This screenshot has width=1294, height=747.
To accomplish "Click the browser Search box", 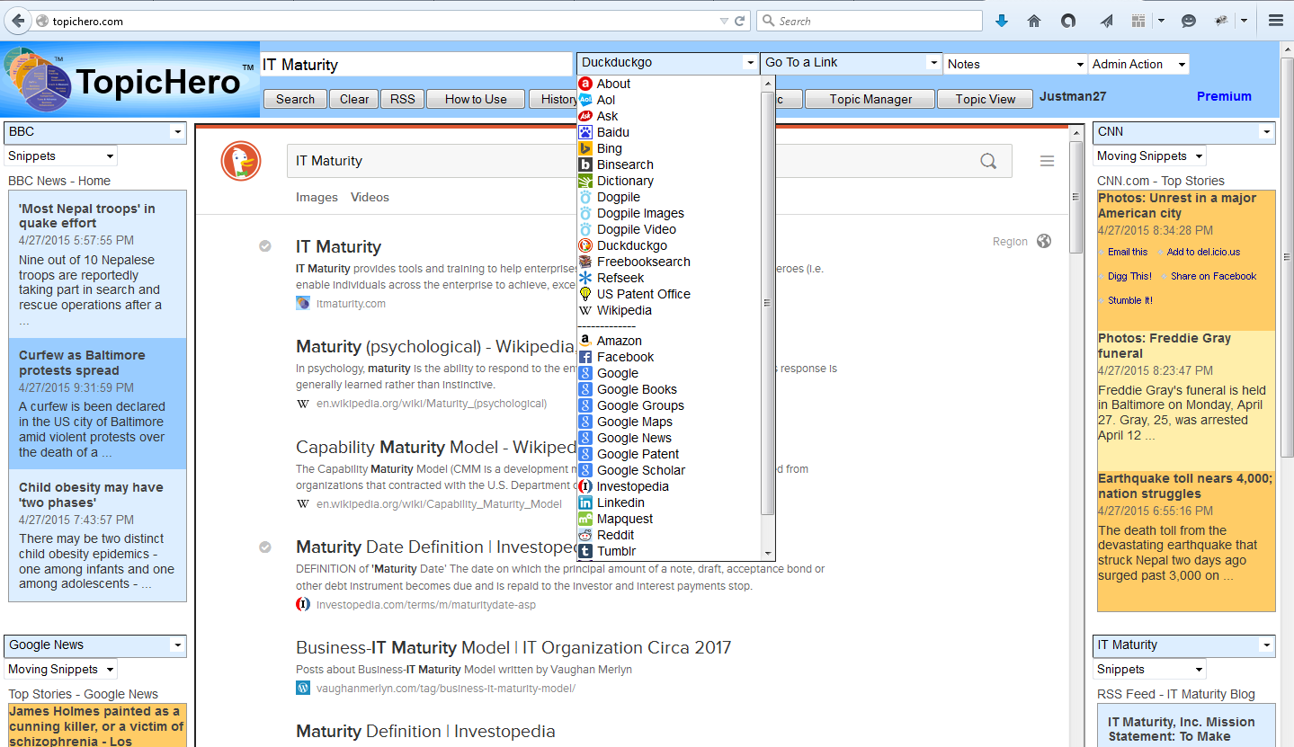I will pos(870,21).
